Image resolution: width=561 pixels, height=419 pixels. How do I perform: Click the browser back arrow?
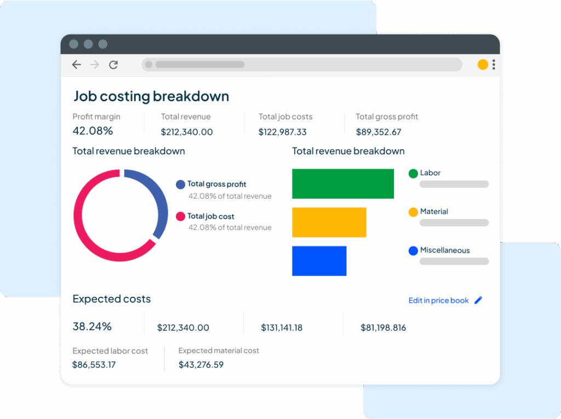click(x=76, y=64)
